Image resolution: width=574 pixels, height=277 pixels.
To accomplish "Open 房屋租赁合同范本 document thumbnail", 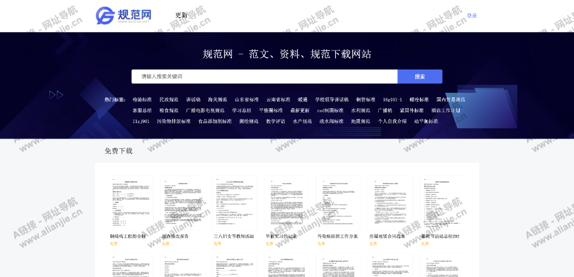I will [x=390, y=203].
